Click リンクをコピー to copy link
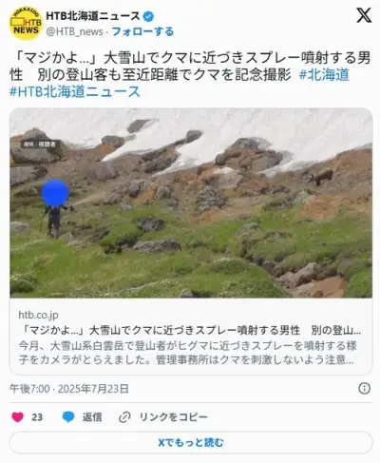The width and height of the screenshot is (380, 463). [174, 417]
